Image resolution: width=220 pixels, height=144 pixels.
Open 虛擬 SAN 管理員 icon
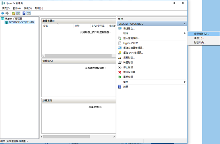(x=120, y=53)
